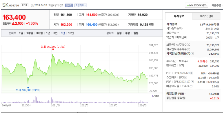The height and width of the screenshot is (113, 224).
Task: Click the 하한가 113,000 lower limit text
Action: point(108,24)
